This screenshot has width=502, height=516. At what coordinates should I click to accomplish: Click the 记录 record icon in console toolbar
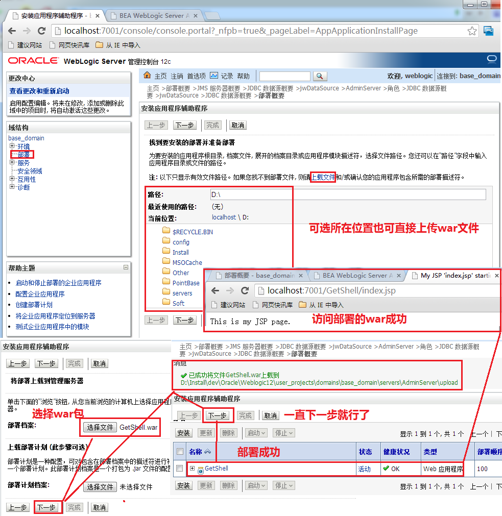click(214, 76)
